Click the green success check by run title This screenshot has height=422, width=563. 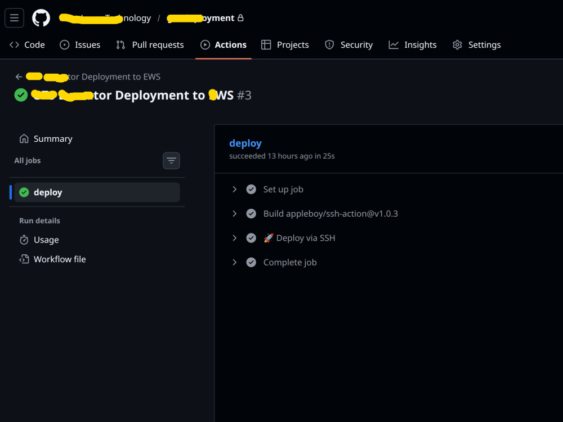coord(21,95)
